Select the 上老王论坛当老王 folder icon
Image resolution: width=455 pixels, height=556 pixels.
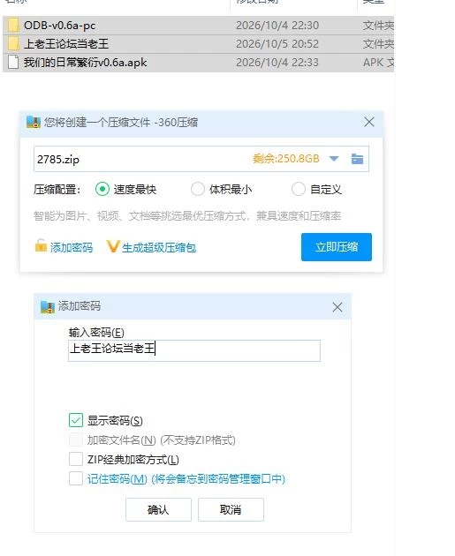(x=13, y=44)
